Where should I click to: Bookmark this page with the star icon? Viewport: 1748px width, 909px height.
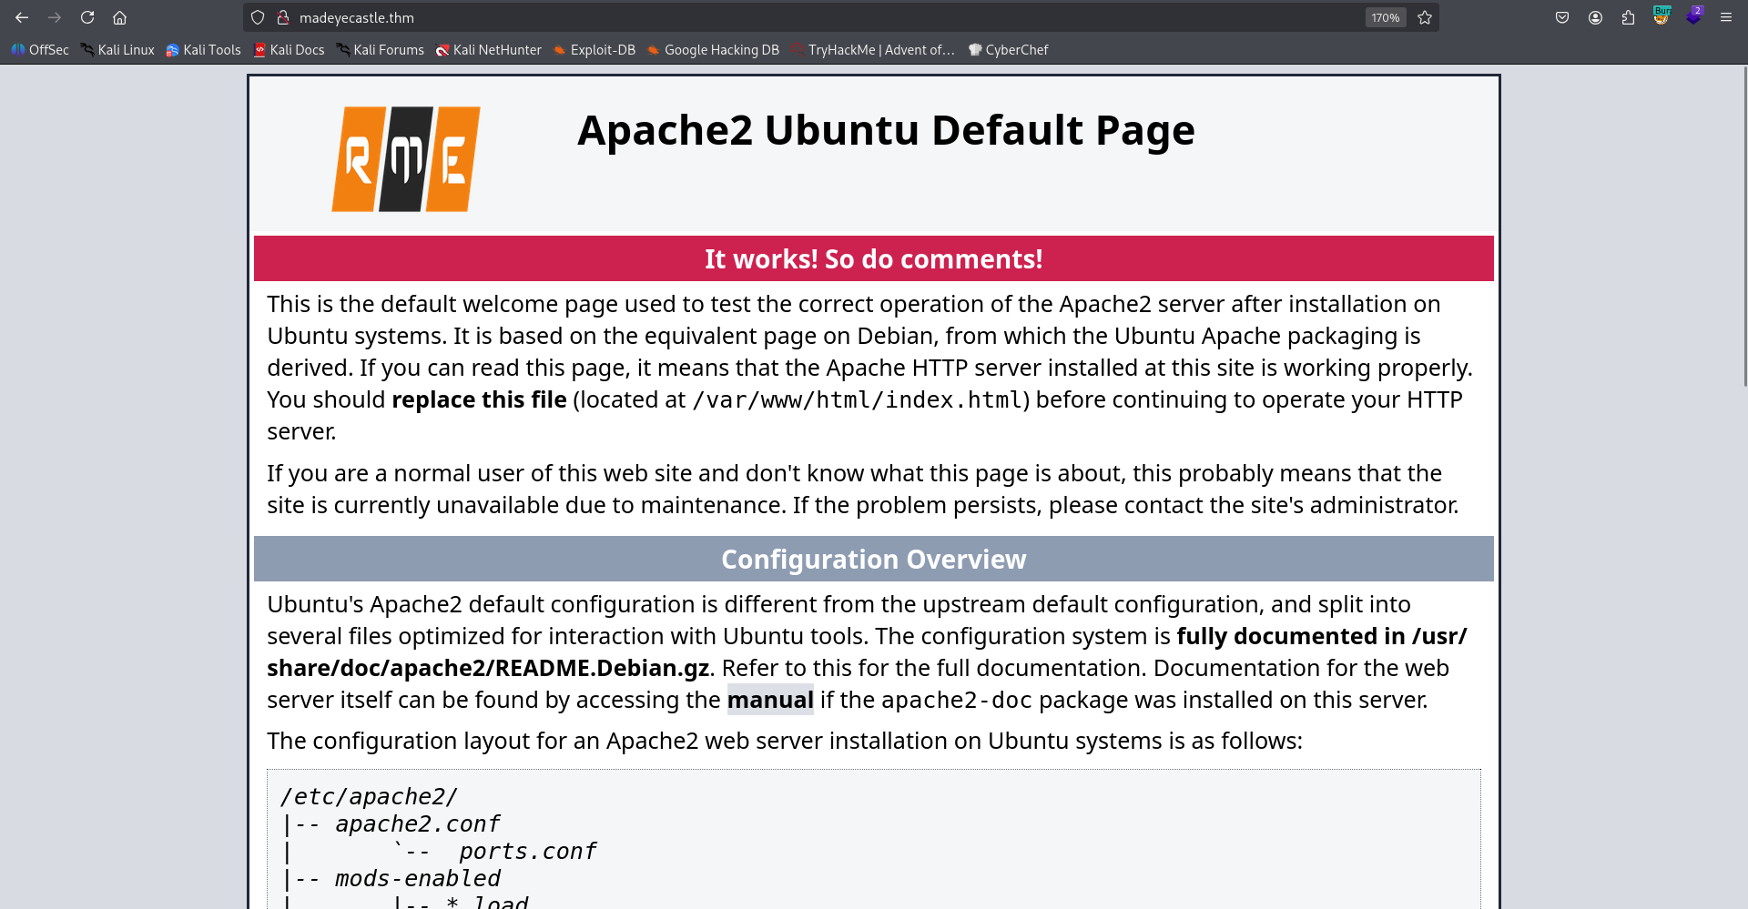(x=1425, y=17)
